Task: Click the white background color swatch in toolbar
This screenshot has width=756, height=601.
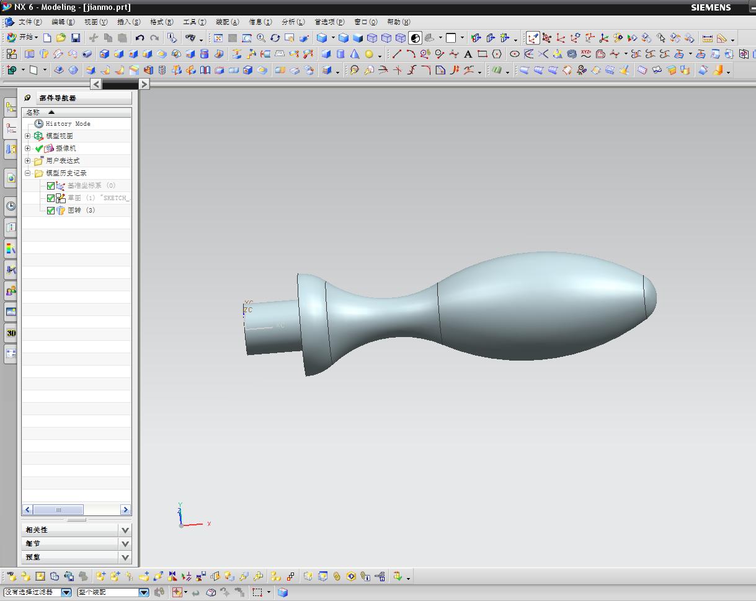Action: click(x=451, y=38)
